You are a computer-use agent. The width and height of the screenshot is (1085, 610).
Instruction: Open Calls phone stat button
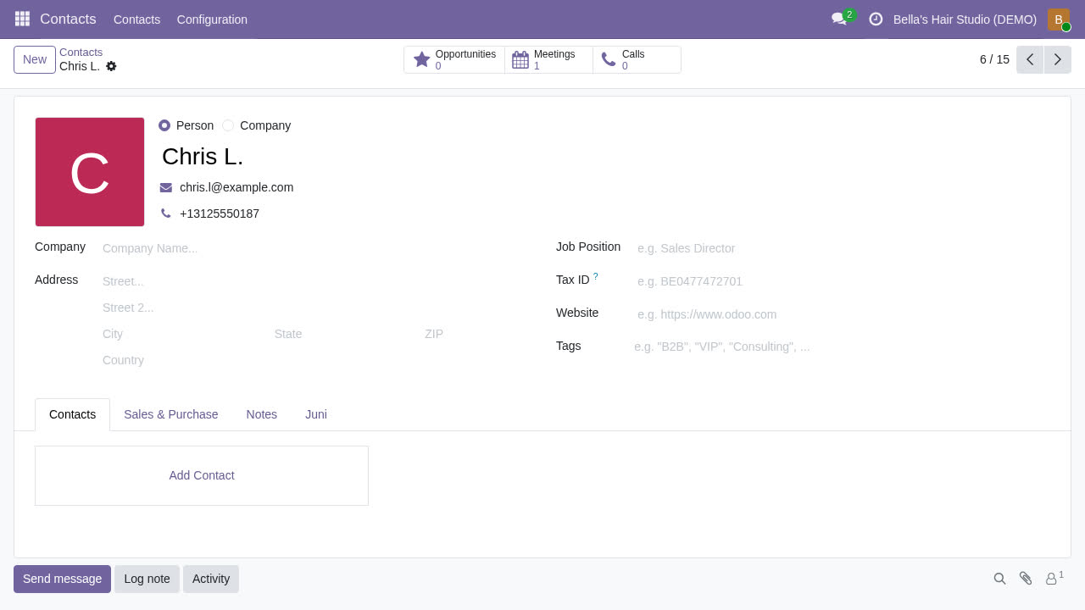tap(637, 59)
